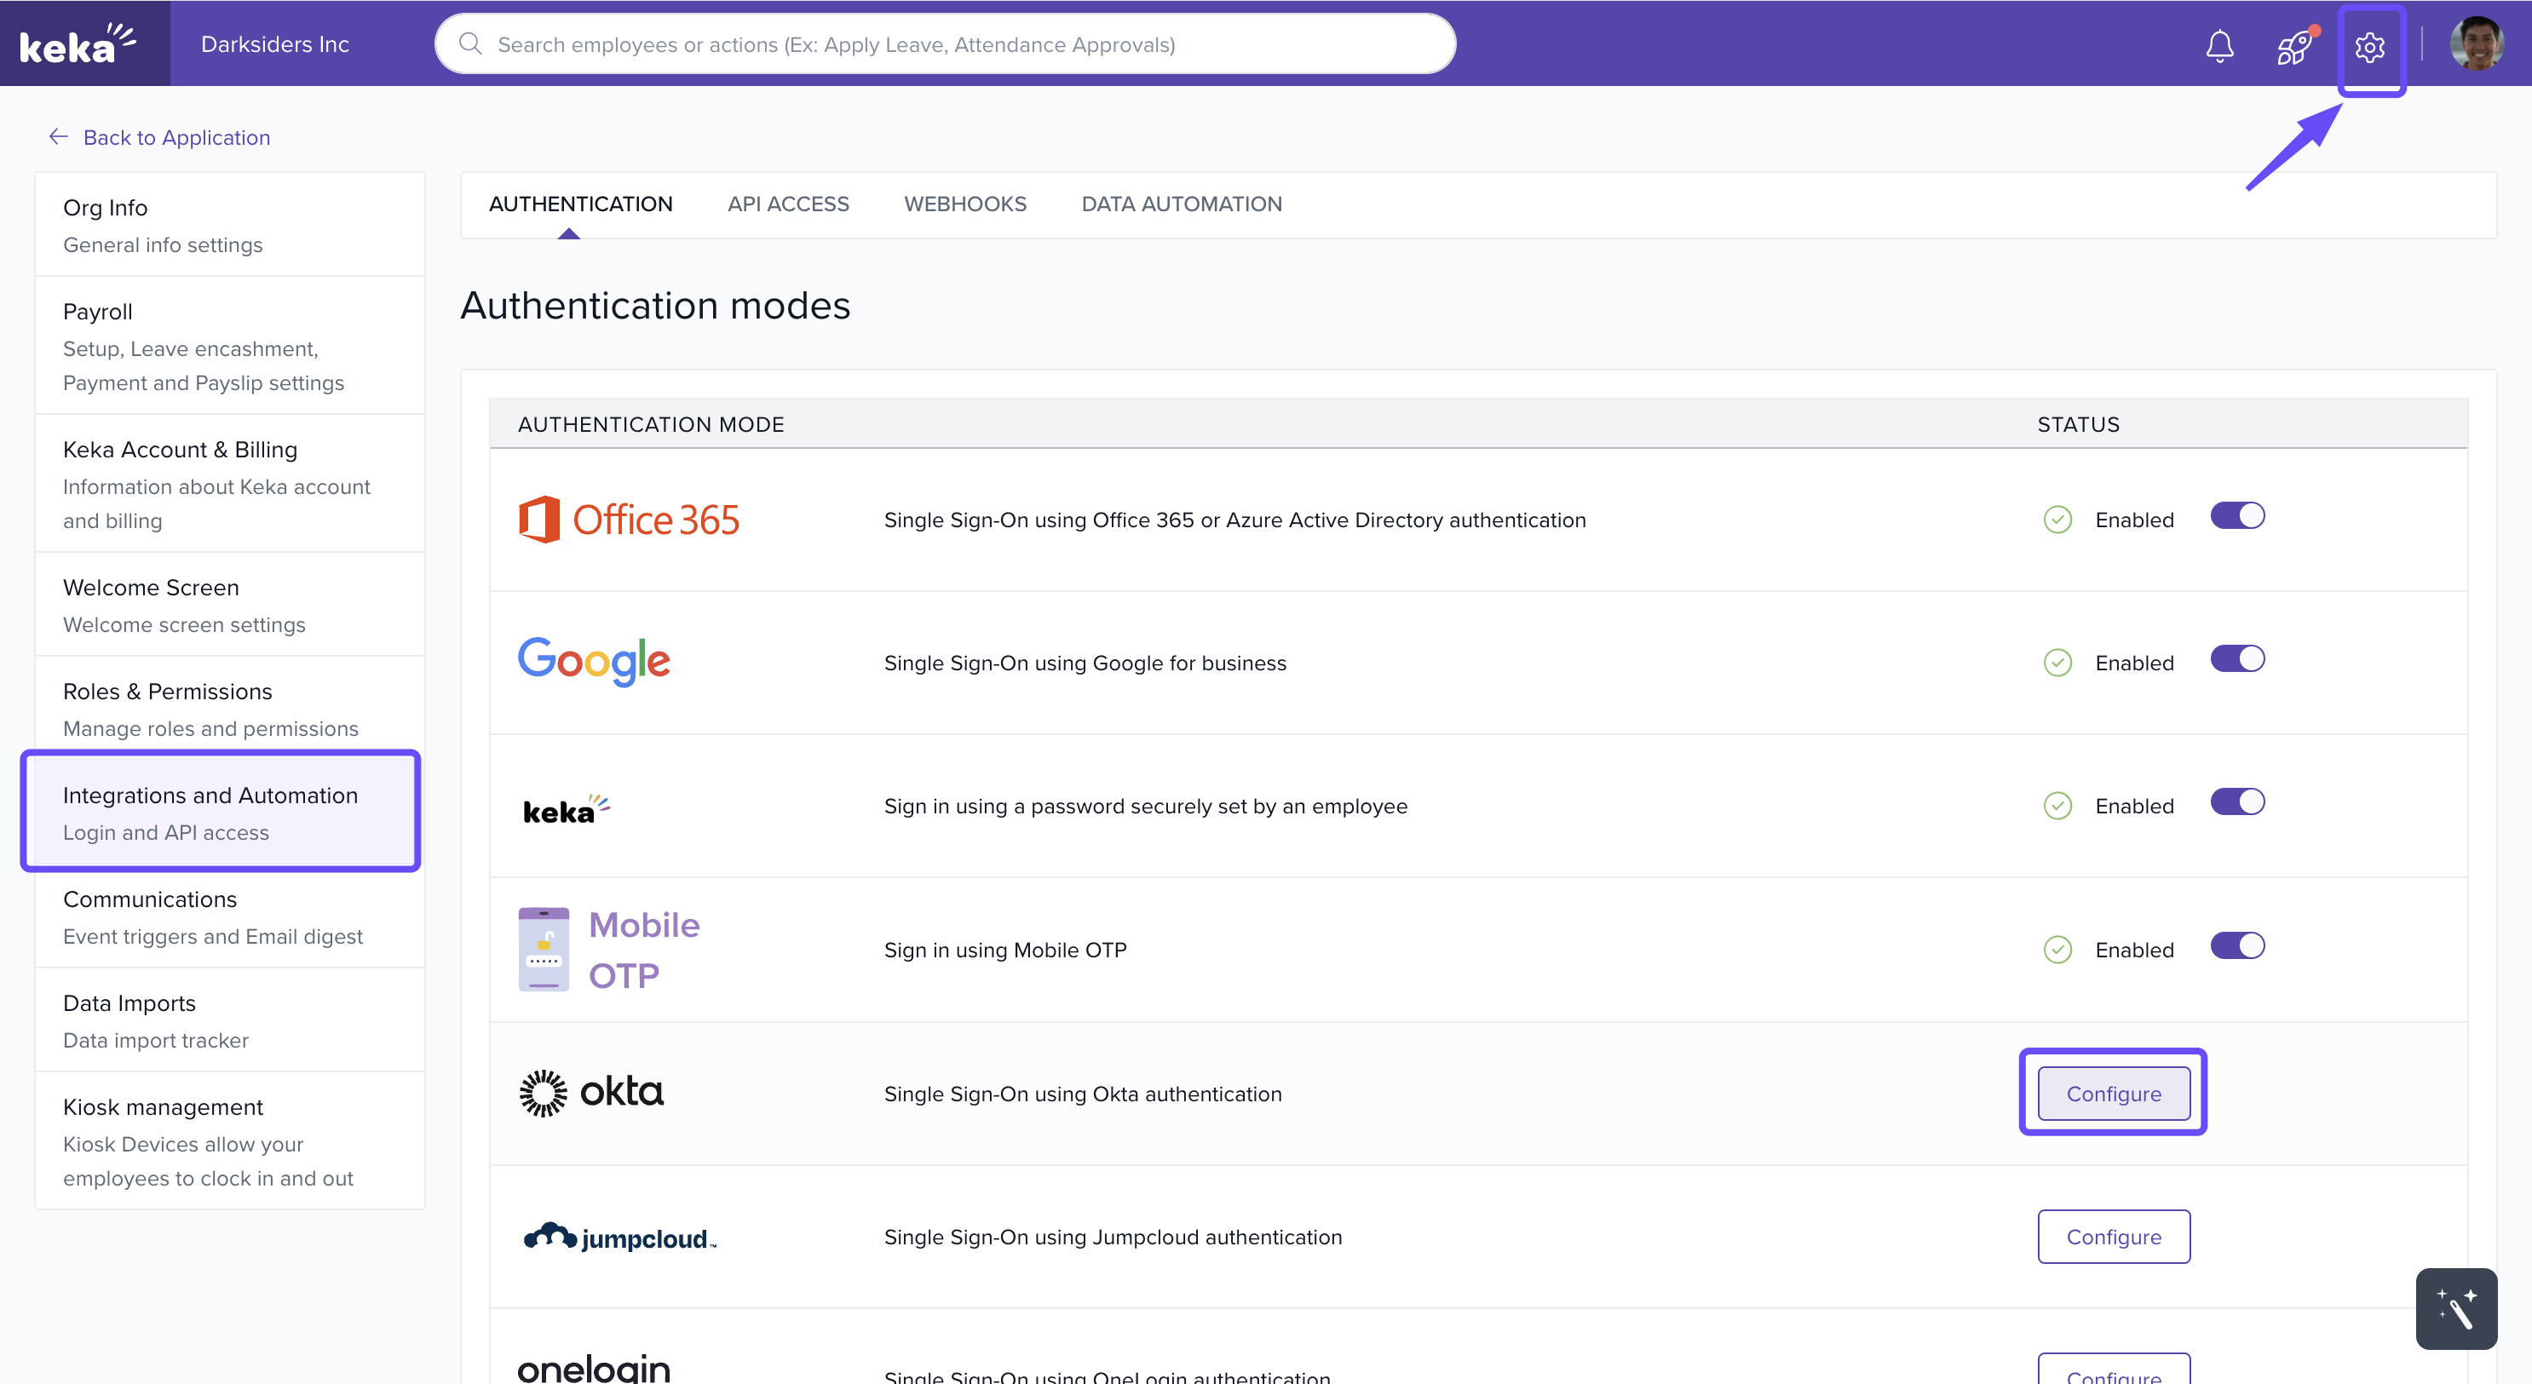Switch to the API ACCESS tab
2532x1384 pixels.
coord(787,204)
